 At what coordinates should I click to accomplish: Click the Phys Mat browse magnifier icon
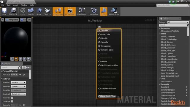click(x=24, y=75)
